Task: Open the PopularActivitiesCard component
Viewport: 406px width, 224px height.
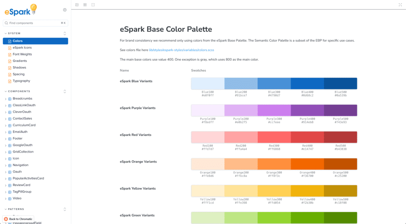Action: pyautogui.click(x=28, y=178)
